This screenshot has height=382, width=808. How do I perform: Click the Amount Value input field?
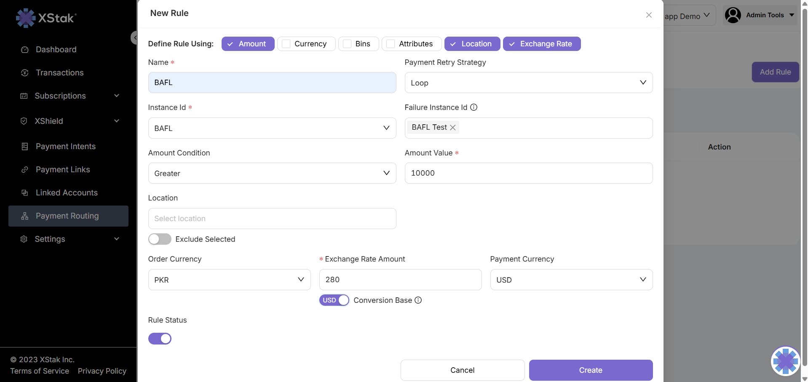(528, 173)
